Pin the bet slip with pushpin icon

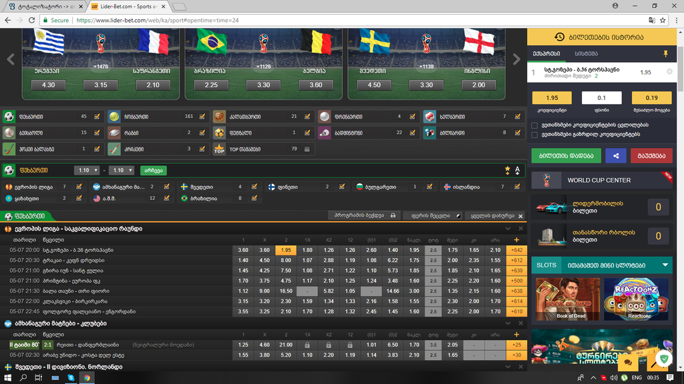tap(666, 53)
